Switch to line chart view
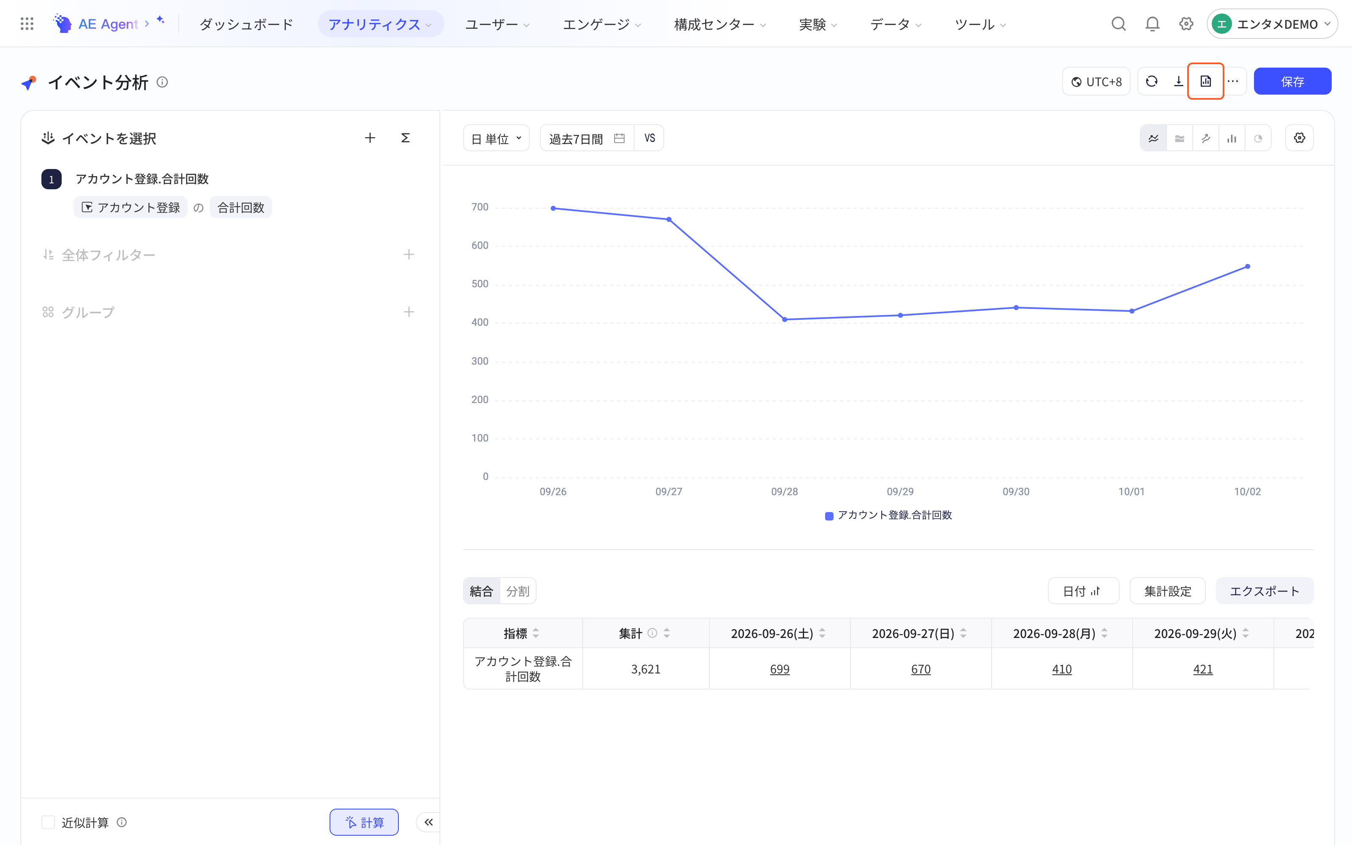This screenshot has height=845, width=1352. pyautogui.click(x=1153, y=138)
